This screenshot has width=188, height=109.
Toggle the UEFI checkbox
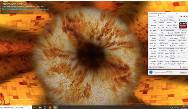click(183, 30)
